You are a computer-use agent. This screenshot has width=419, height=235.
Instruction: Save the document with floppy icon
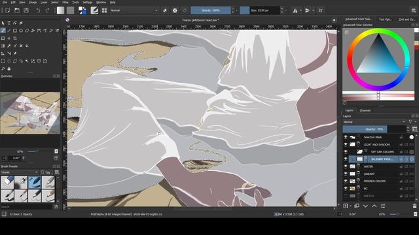pos(26,10)
